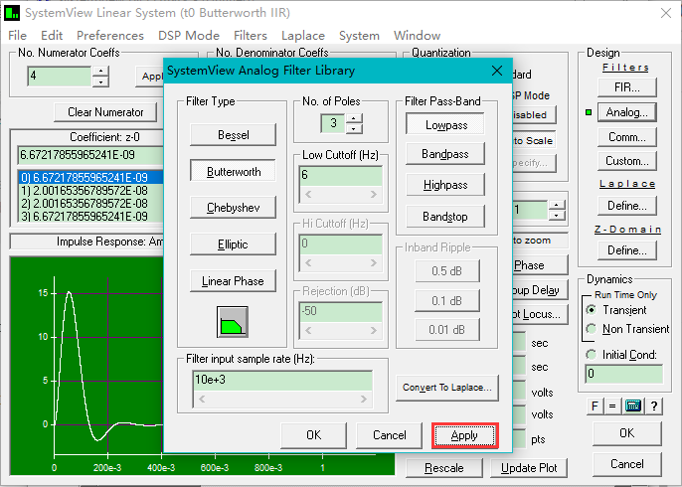Click Low Cutoff scroll left arrow
Viewport: 682px width, 487px height.
tap(308, 195)
